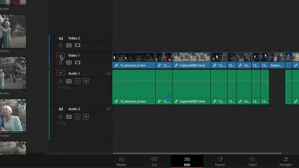The width and height of the screenshot is (299, 168).
Task: Mute the Audio 2 track
Action: tap(86, 117)
